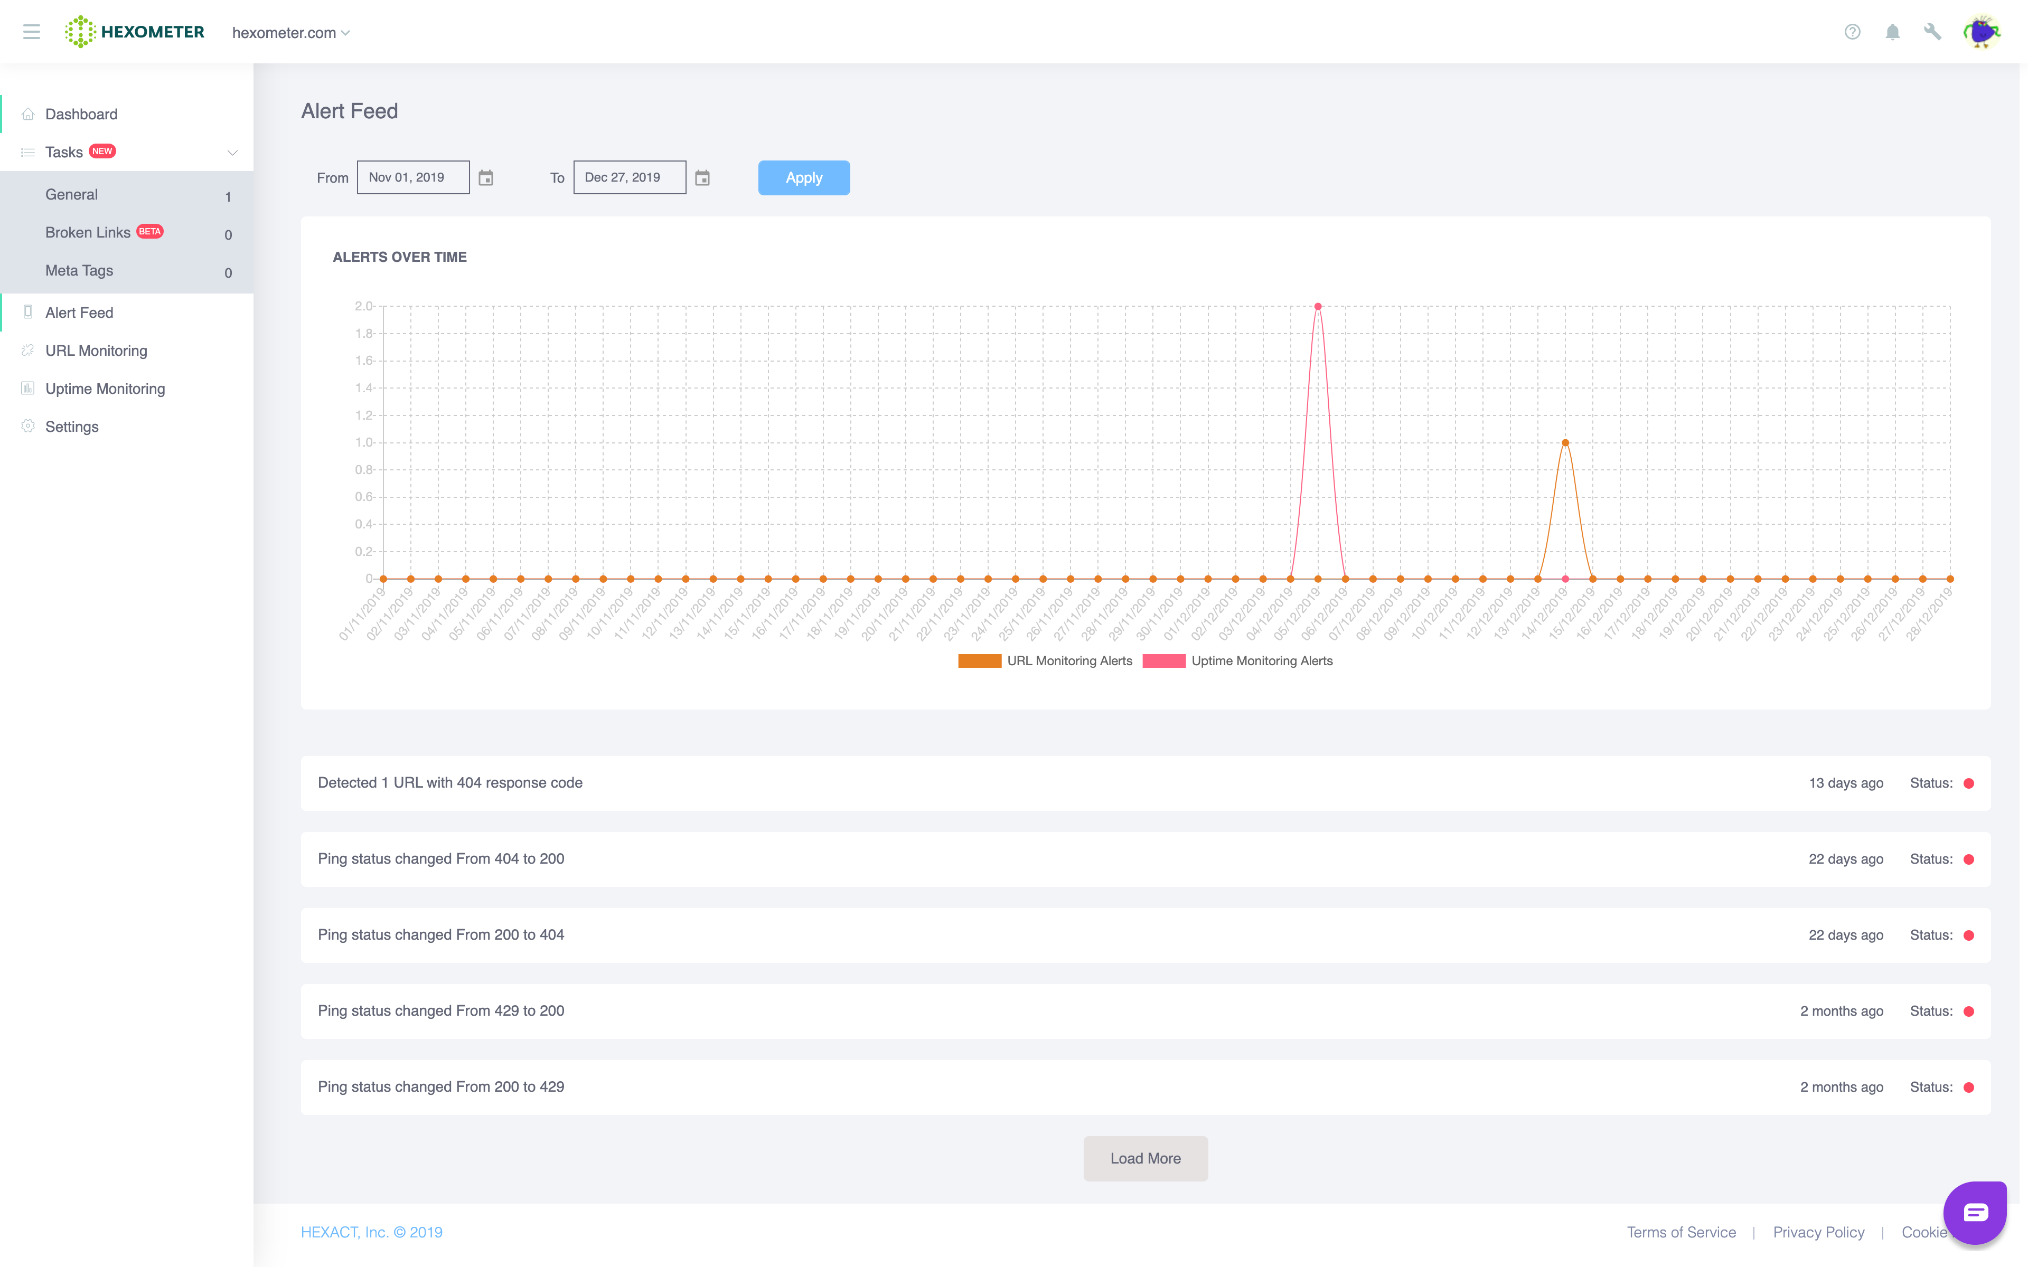Edit the From date field
2028x1267 pixels.
click(413, 178)
